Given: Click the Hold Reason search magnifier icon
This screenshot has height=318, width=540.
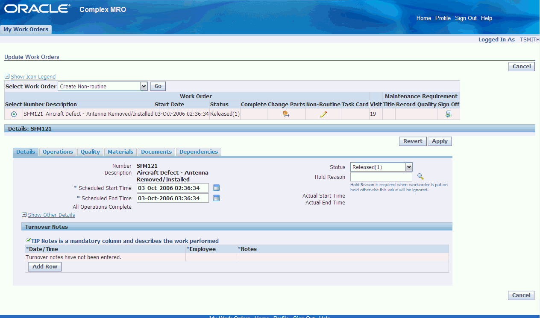Looking at the screenshot, I should (420, 176).
